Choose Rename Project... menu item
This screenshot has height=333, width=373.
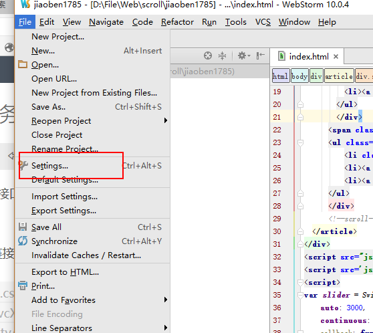(x=92, y=149)
